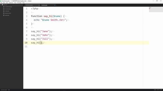
Task: Click the cursor position indicator in status bar
Action: click(9, 90)
